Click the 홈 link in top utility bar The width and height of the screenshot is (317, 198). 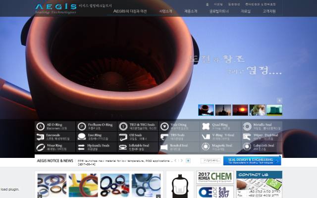(207, 4)
